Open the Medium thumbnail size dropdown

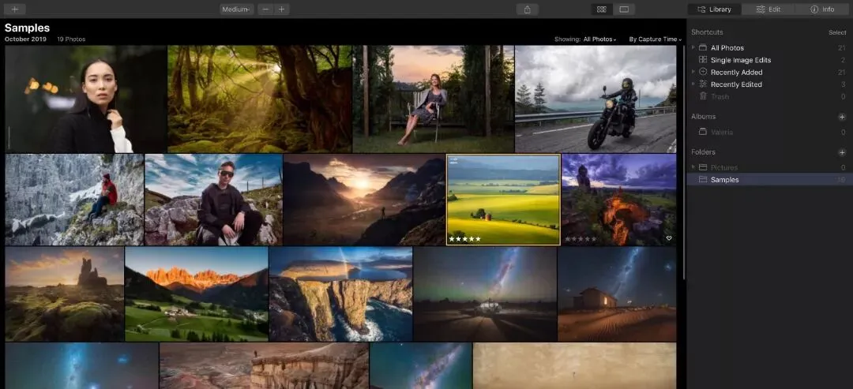237,9
